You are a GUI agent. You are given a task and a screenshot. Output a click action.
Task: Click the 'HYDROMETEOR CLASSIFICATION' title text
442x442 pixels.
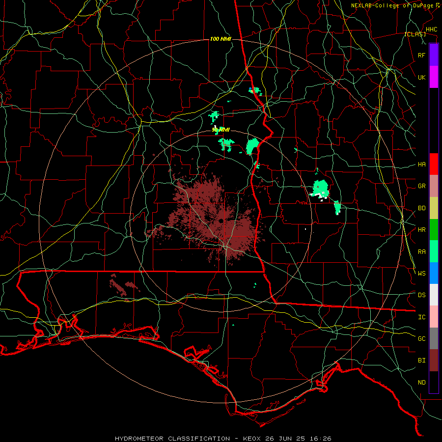point(172,439)
